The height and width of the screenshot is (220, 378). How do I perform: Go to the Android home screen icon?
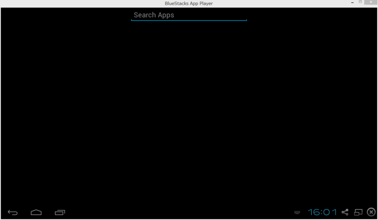coord(36,212)
